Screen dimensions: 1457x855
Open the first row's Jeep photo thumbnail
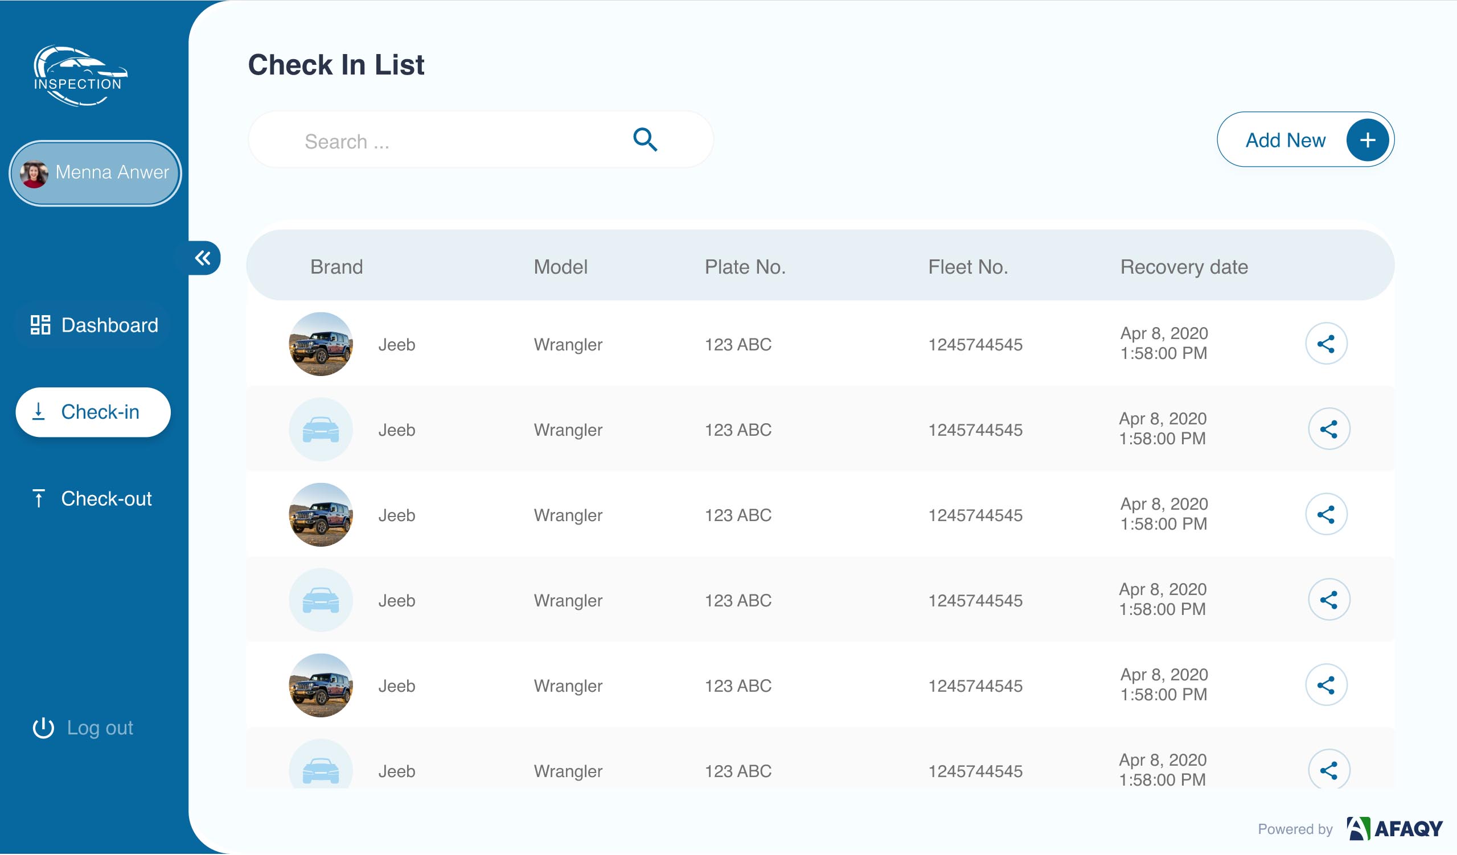(x=321, y=344)
